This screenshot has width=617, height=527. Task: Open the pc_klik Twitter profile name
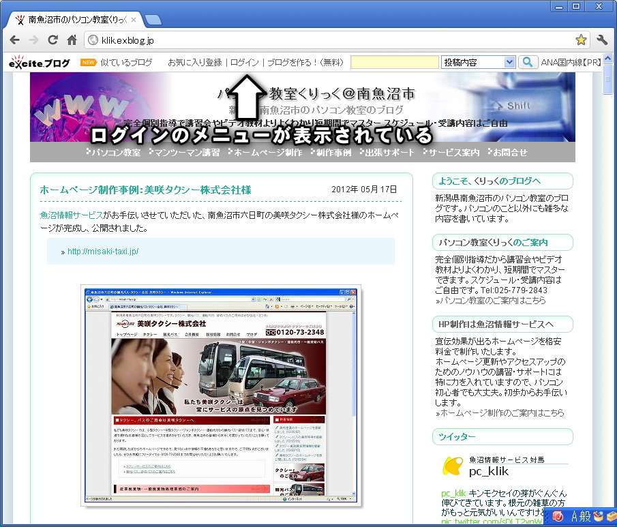coord(489,471)
